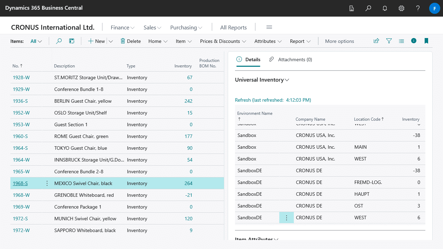Click the Refresh link in Universal Inventory
443x249 pixels.
pos(243,100)
